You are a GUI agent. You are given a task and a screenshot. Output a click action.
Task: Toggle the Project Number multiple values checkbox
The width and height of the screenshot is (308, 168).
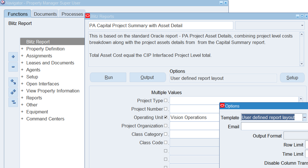point(165,109)
